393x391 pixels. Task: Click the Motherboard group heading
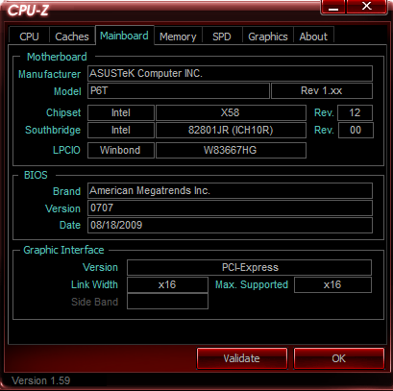57,57
